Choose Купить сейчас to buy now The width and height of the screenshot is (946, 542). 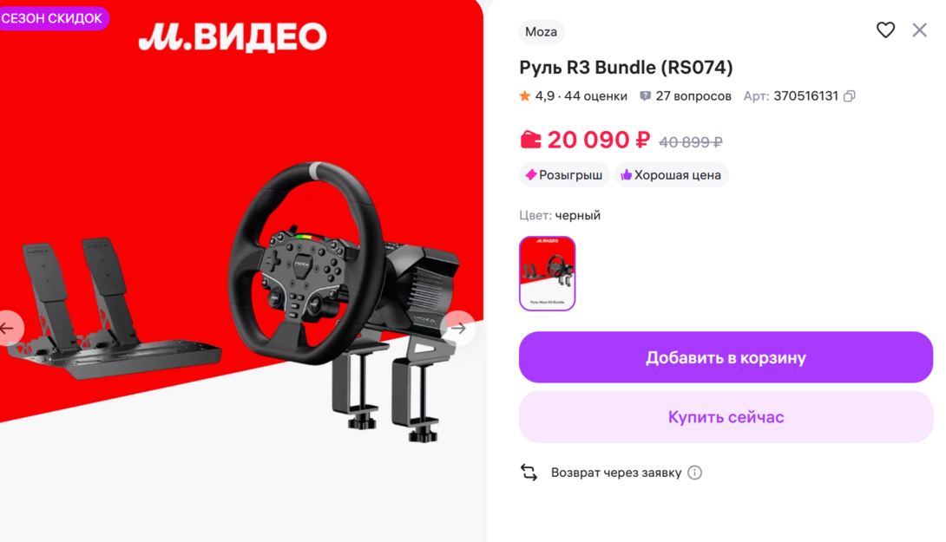click(726, 417)
